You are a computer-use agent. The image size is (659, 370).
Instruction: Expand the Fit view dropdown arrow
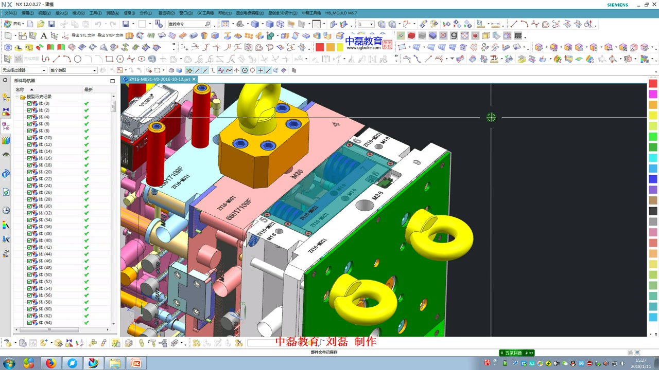(x=232, y=24)
